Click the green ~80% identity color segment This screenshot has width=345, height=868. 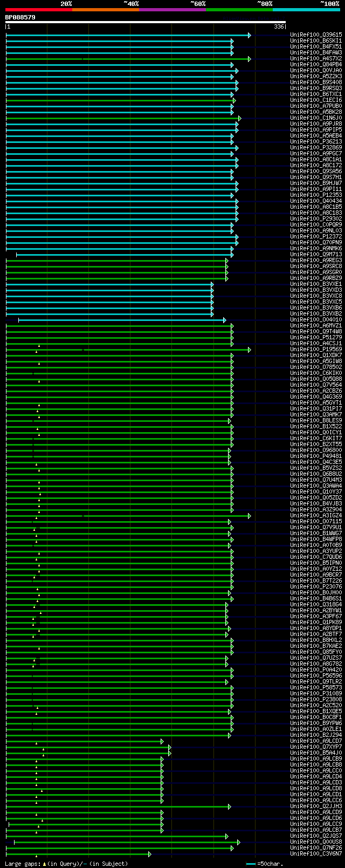point(239,9)
